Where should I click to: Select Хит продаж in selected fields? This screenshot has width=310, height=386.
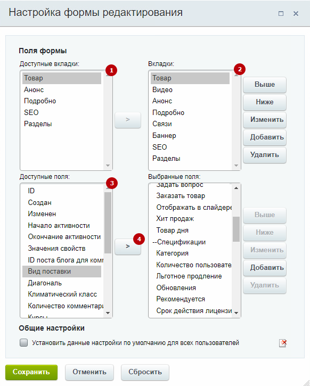point(175,219)
